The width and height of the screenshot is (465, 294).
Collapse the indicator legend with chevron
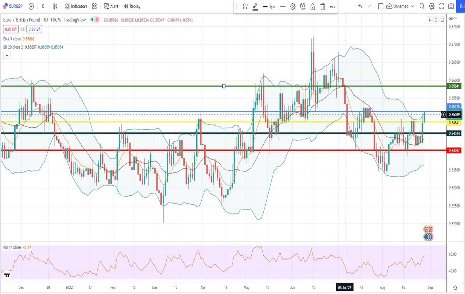pos(7,55)
